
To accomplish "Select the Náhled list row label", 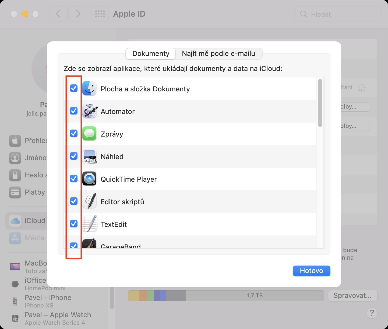I will tap(112, 157).
